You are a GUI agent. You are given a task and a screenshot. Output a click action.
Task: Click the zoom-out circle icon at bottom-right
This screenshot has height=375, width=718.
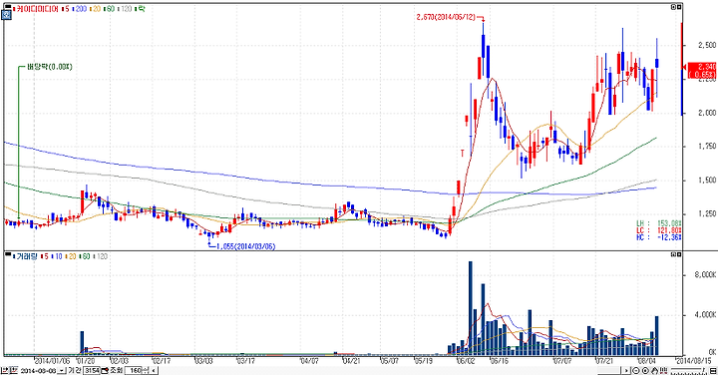coord(636,370)
